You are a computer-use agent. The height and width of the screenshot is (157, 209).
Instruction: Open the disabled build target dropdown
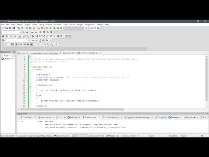click(x=74, y=28)
